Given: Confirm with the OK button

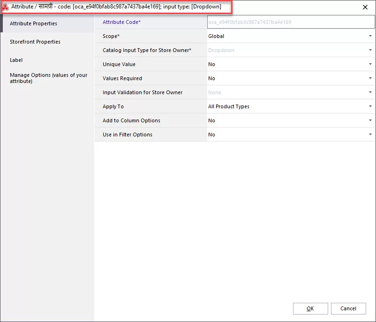Looking at the screenshot, I should pos(310,308).
